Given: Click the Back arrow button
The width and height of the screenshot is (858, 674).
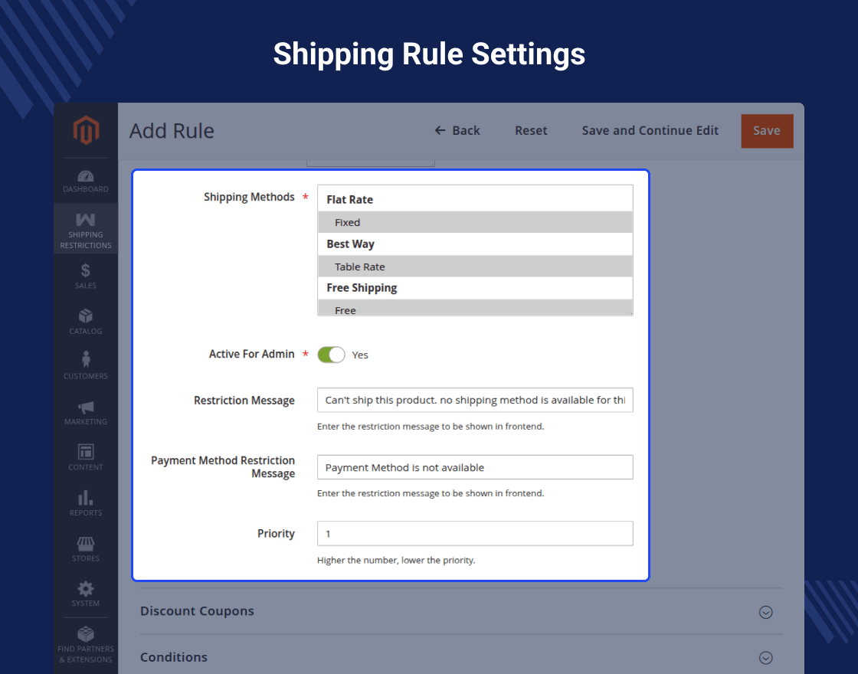Looking at the screenshot, I should (457, 131).
